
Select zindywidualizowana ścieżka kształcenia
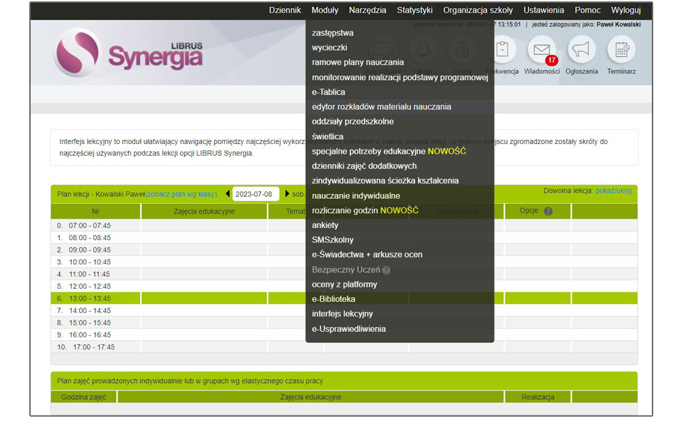[x=385, y=181]
